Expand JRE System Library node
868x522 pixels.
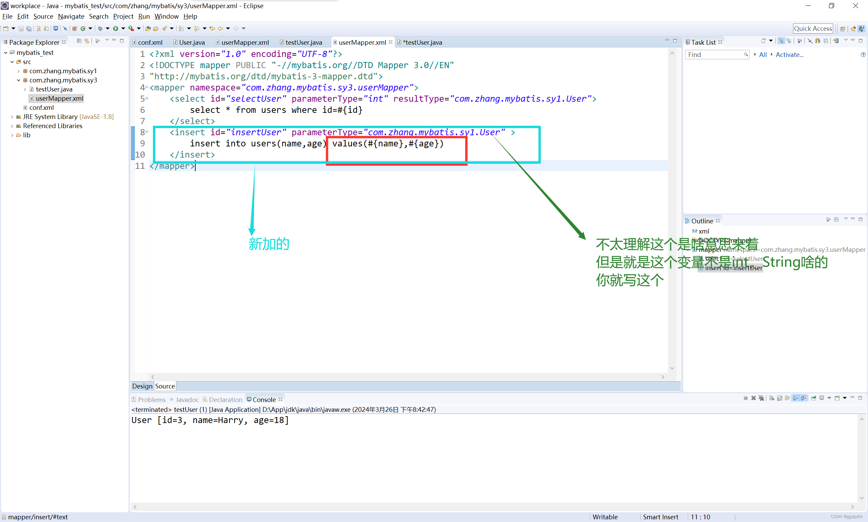[12, 117]
